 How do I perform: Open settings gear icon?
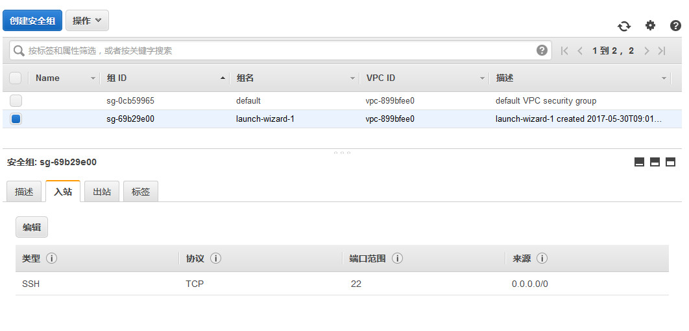click(x=650, y=25)
